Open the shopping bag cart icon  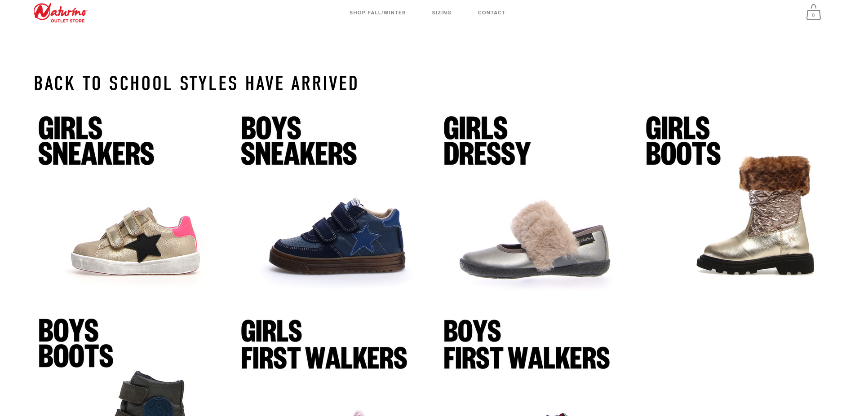point(813,13)
